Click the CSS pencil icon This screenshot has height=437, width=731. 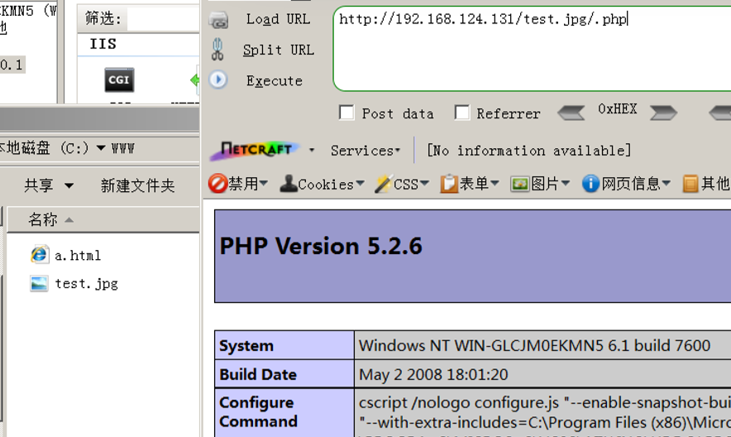point(384,184)
